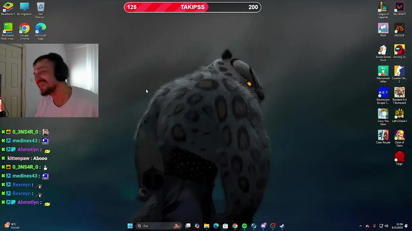Viewport: 412px width, 231px height.
Task: Click the webcam overlay thumbnail
Action: [x=49, y=81]
